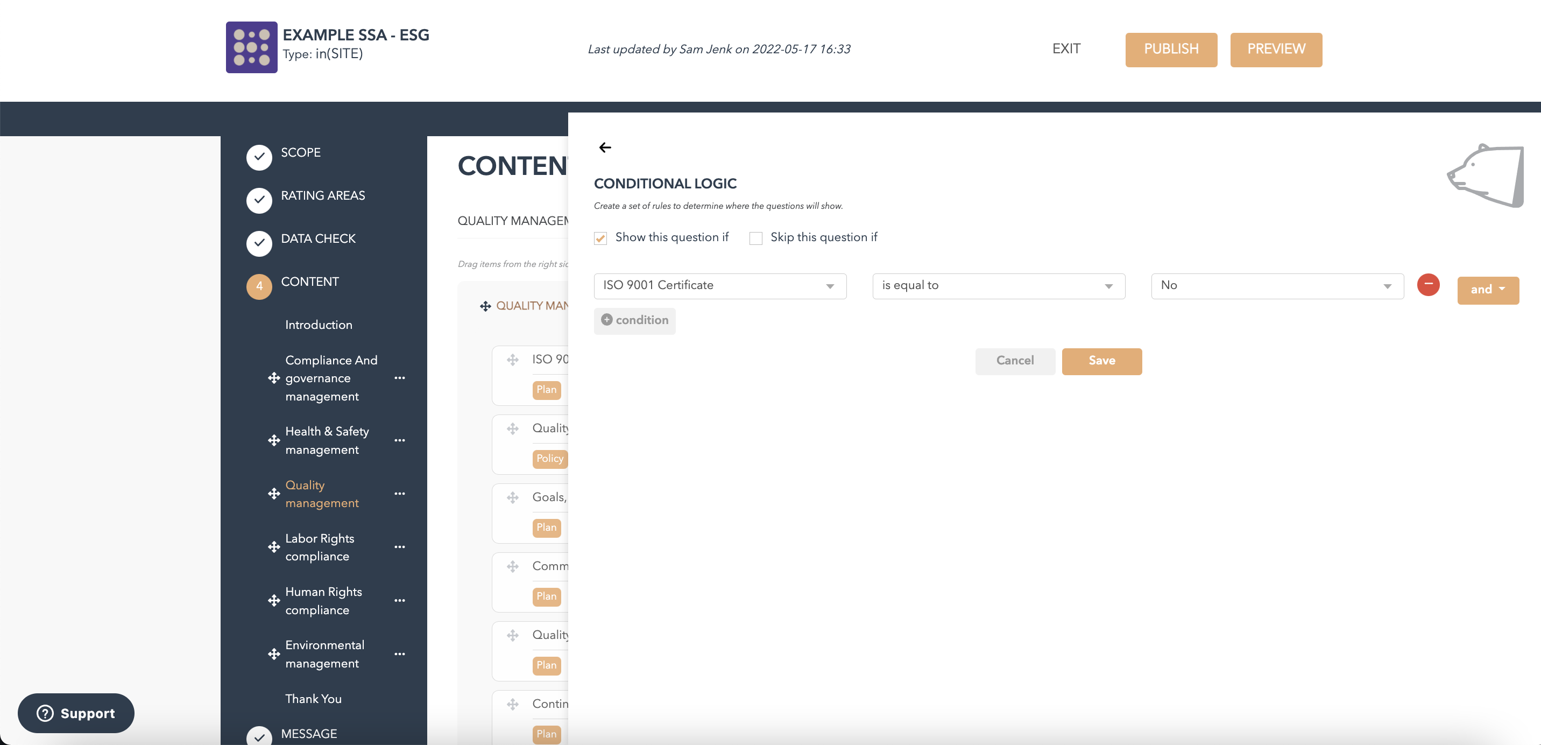This screenshot has width=1541, height=745.
Task: Toggle the CONTENT step number badge
Action: [258, 284]
